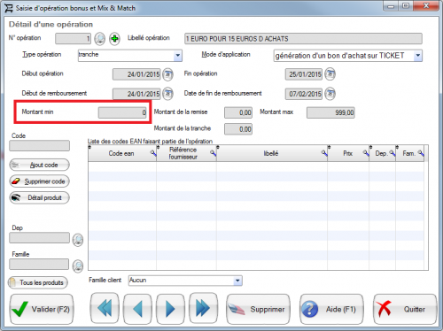Filter the Référence fournisseur column
This screenshot has height=331, width=443.
pyautogui.click(x=213, y=153)
